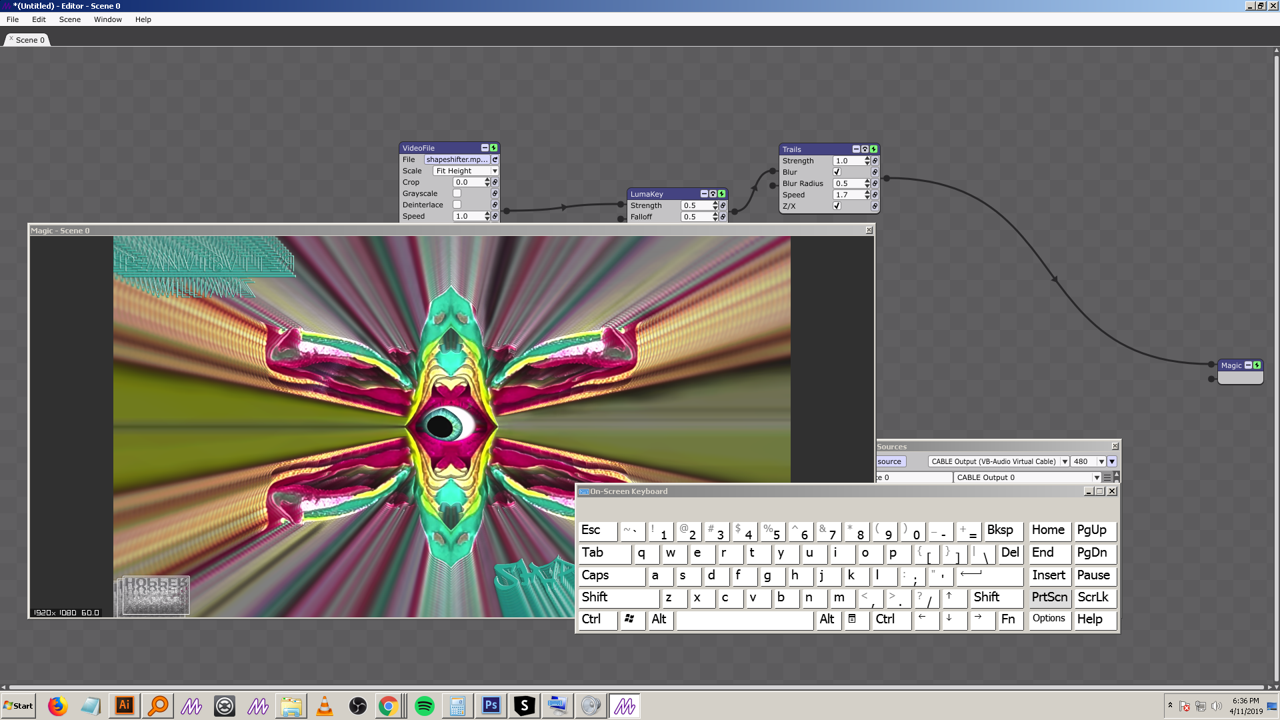Click the Esc key on the On-Screen Keyboard
The image size is (1280, 720).
[x=597, y=531]
